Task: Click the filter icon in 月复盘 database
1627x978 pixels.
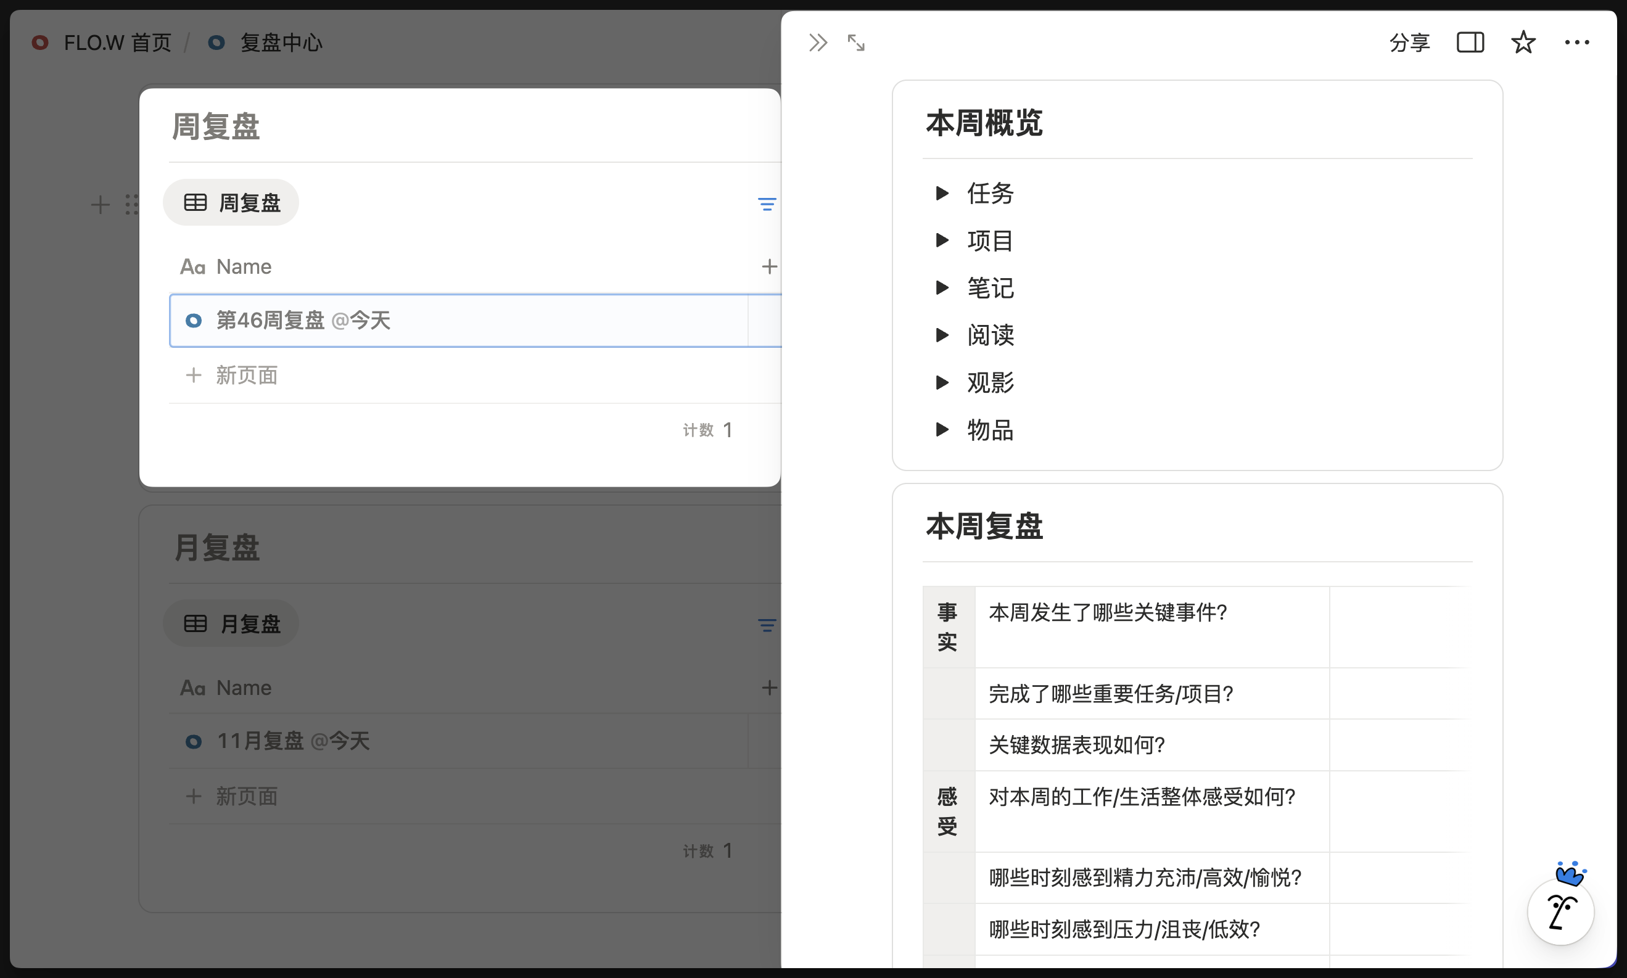Action: pos(767,625)
